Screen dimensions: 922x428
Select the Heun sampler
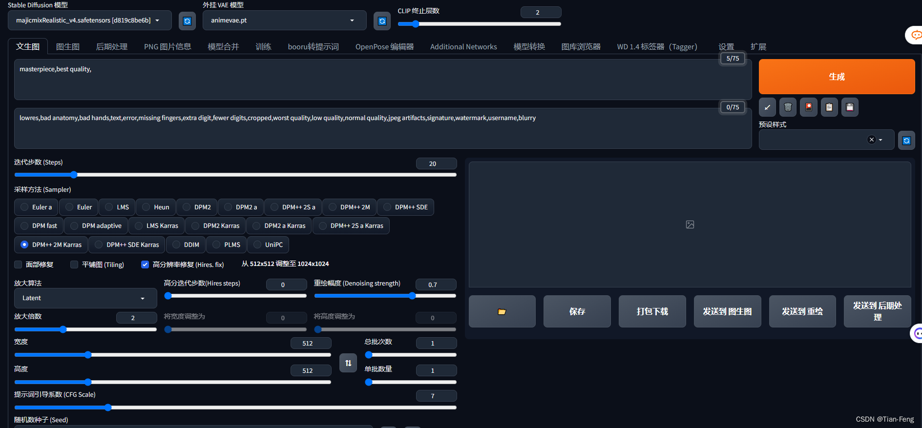pos(156,207)
